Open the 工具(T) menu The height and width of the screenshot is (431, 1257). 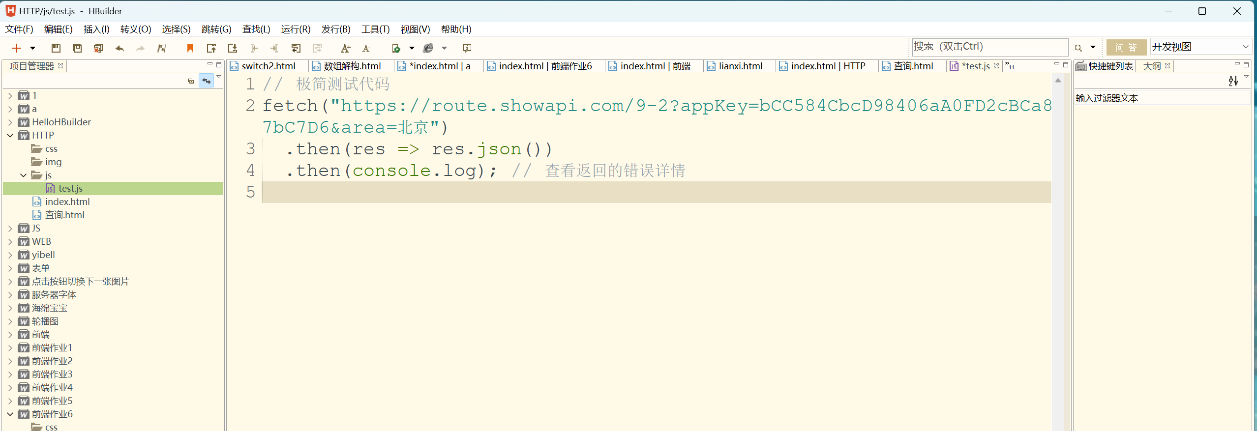[x=375, y=29]
